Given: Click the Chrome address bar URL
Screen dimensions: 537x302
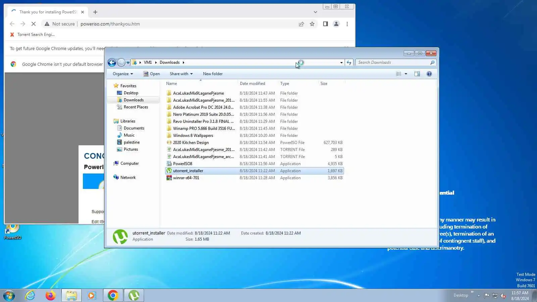Looking at the screenshot, I should coord(110,24).
